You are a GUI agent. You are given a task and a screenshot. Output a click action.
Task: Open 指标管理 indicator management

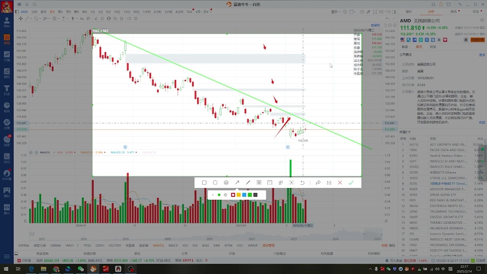[269, 245]
